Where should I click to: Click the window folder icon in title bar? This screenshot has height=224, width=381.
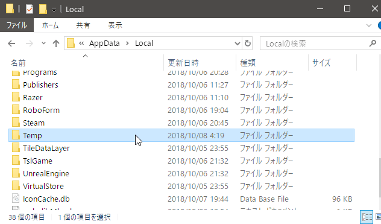(x=10, y=9)
